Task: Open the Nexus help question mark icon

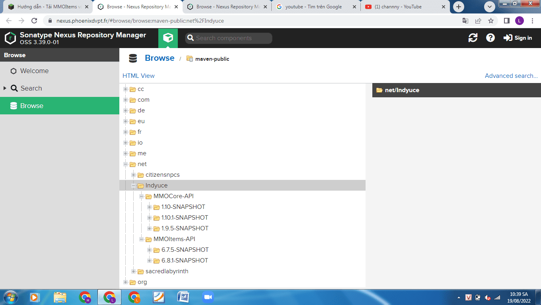Action: [x=490, y=38]
